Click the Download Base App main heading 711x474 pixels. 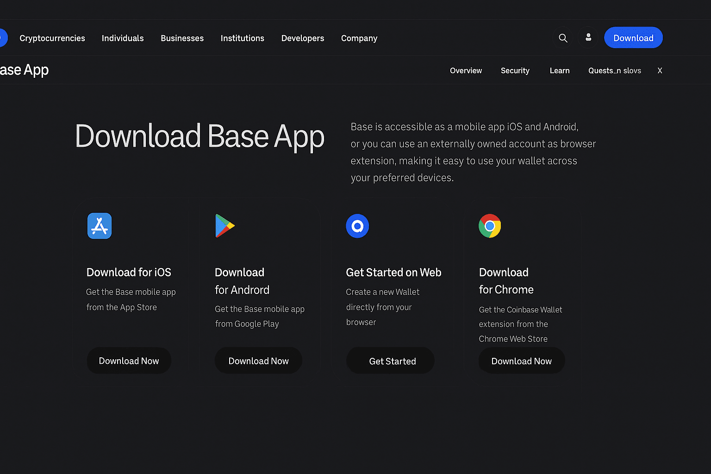[x=200, y=137]
